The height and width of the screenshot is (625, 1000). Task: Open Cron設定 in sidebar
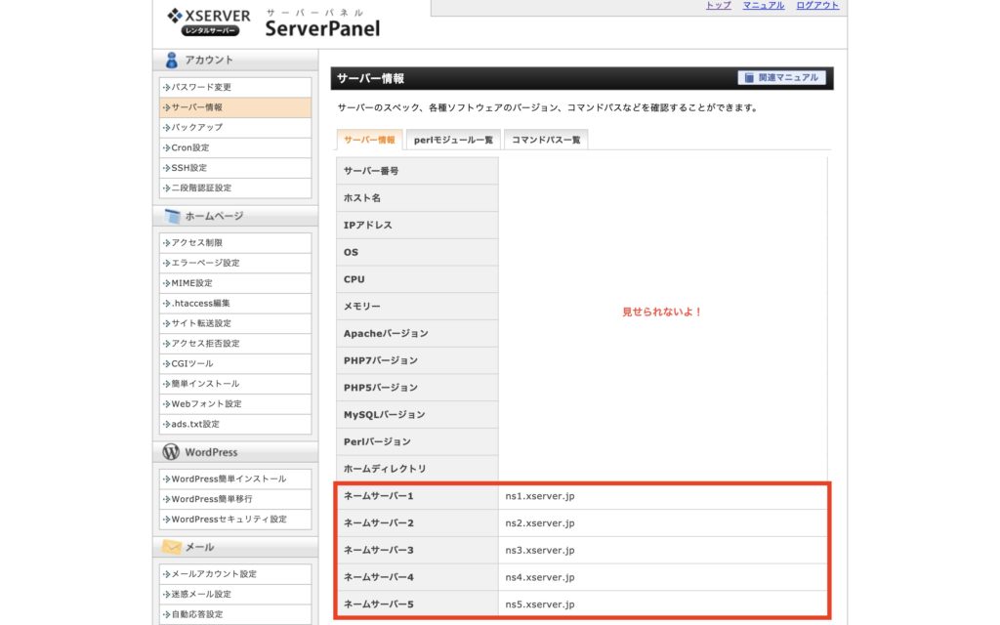click(x=235, y=147)
